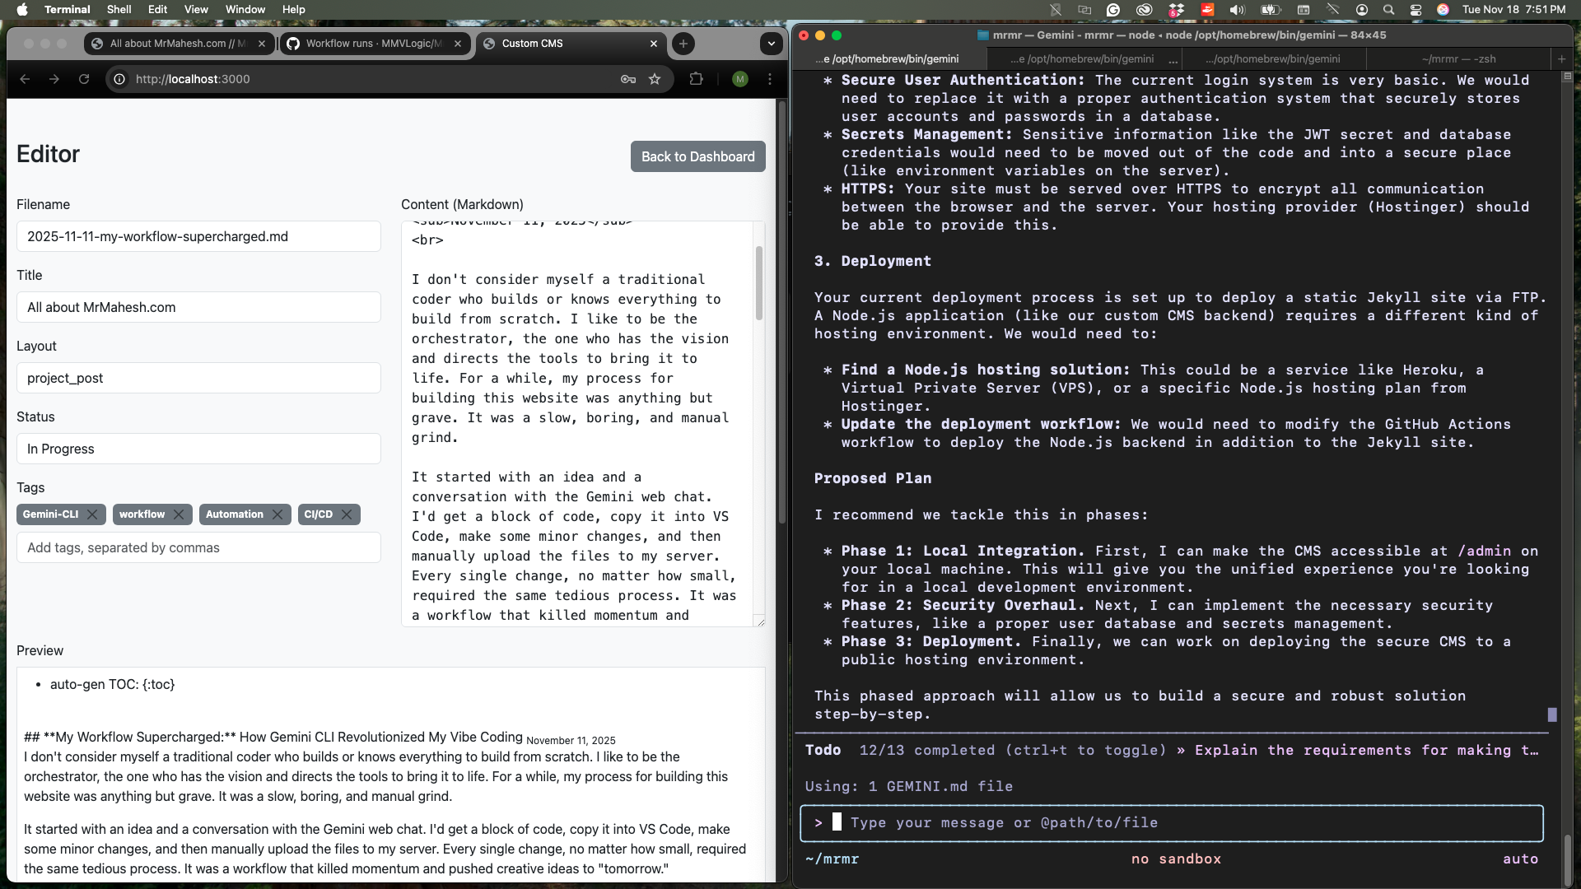
Task: Open the password manager key icon
Action: (627, 79)
